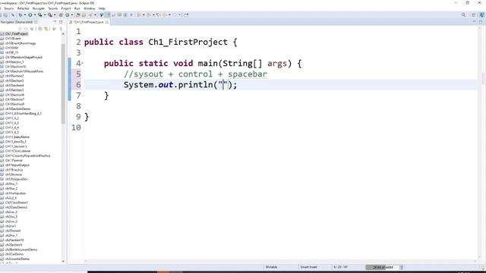Click the green Run toolbar button
Image resolution: width=486 pixels, height=273 pixels.
[30, 15]
